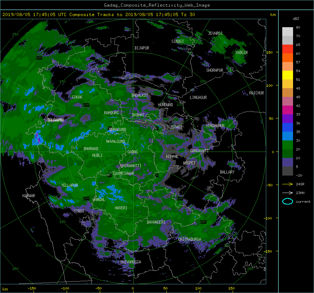This screenshot has width=314, height=293.
Task: Click the UTC Composite Tracks timestamp header
Action: 98,15
